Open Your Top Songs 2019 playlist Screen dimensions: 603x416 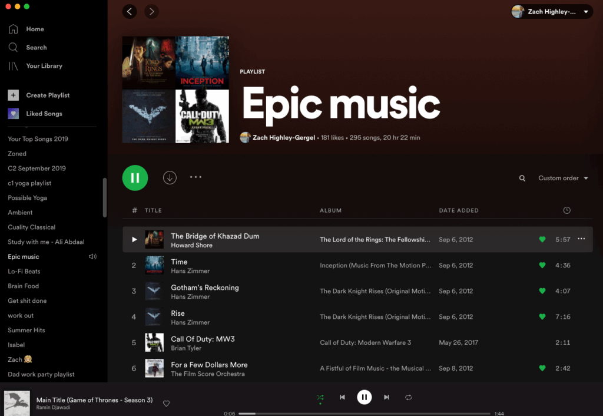pos(38,139)
